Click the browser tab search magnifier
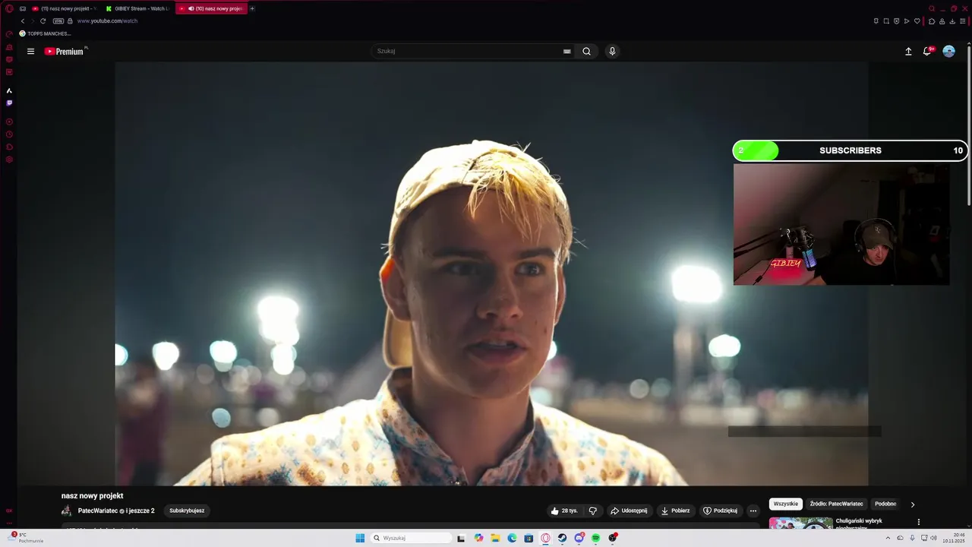972x547 pixels. pos(932,8)
